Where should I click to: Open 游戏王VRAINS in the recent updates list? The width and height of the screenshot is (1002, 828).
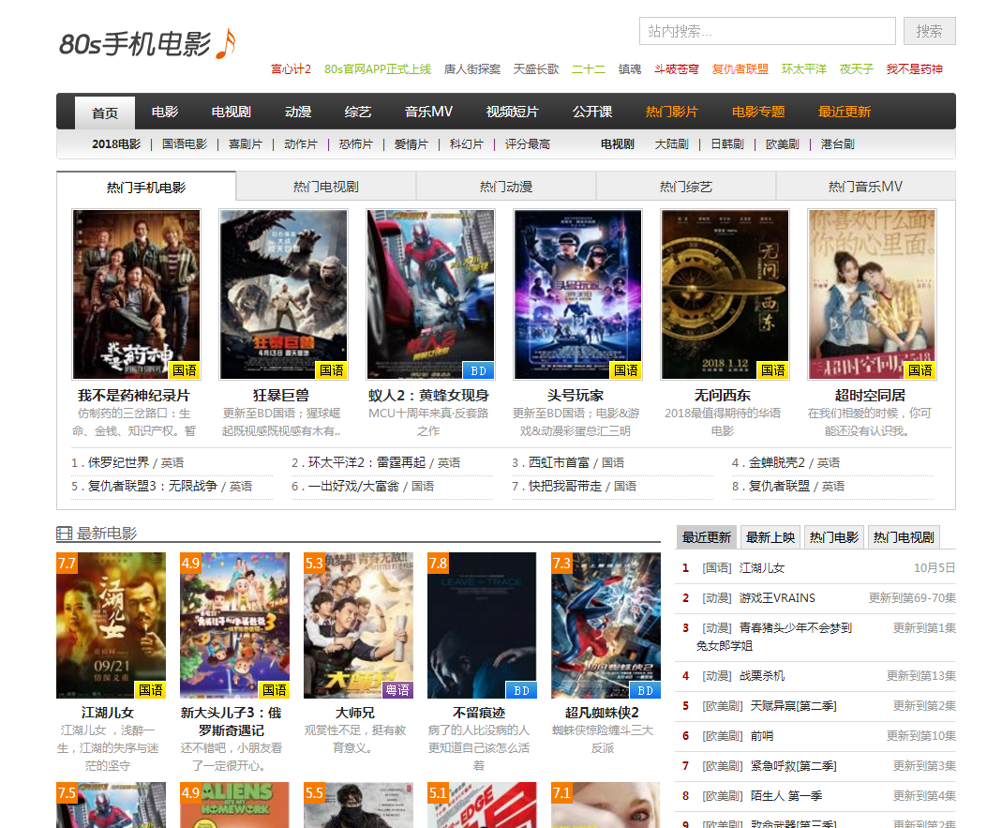coord(777,598)
